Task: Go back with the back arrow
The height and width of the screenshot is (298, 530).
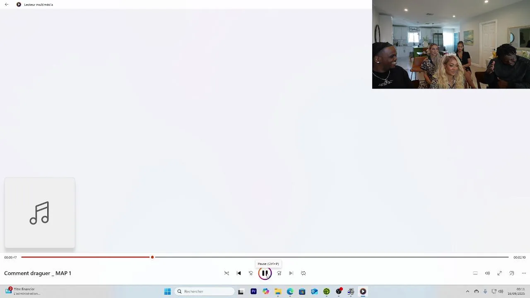Action: point(7,5)
